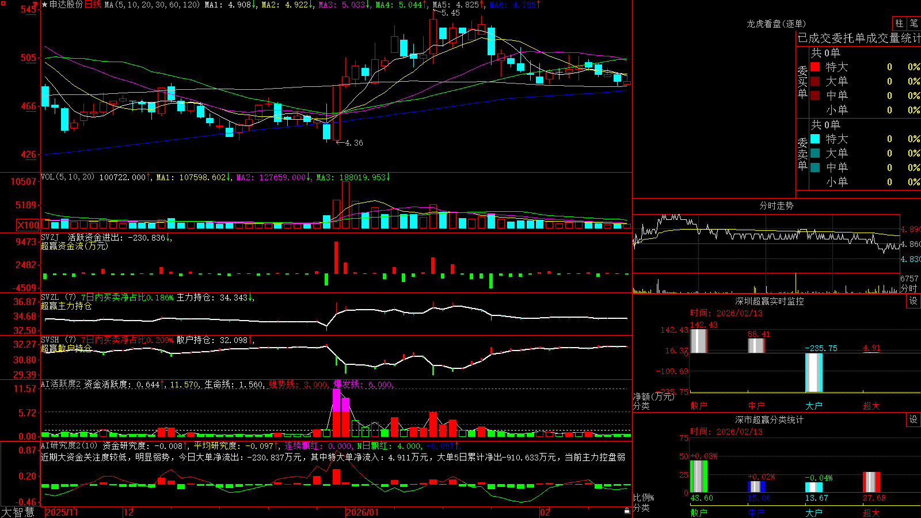This screenshot has height=518, width=921.
Task: Click the 5.45 high price annotation
Action: click(451, 13)
